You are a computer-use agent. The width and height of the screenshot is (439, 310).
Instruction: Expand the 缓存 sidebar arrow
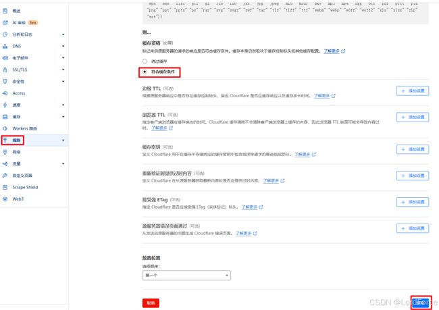(x=63, y=117)
